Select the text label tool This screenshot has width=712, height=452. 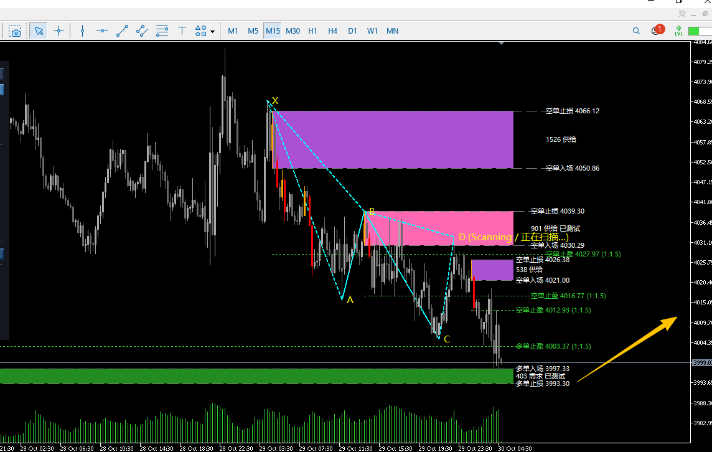pyautogui.click(x=182, y=31)
